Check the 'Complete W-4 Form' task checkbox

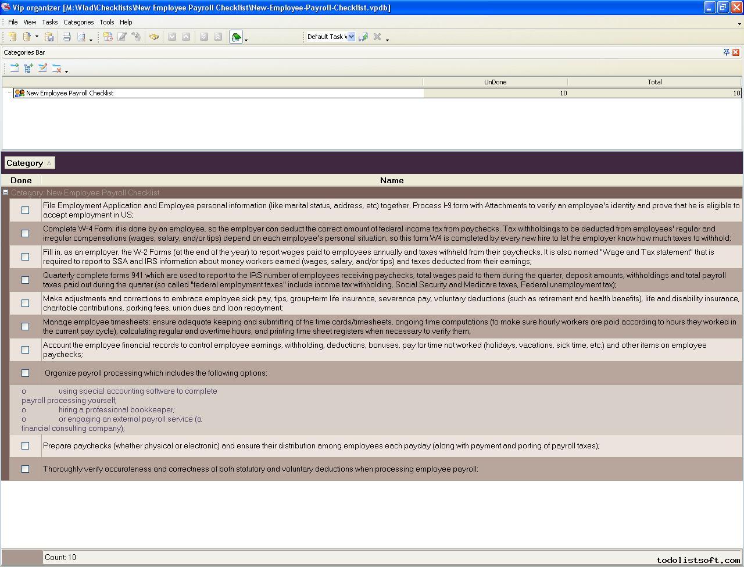tap(25, 233)
